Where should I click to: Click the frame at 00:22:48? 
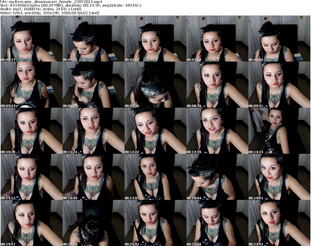217,223
